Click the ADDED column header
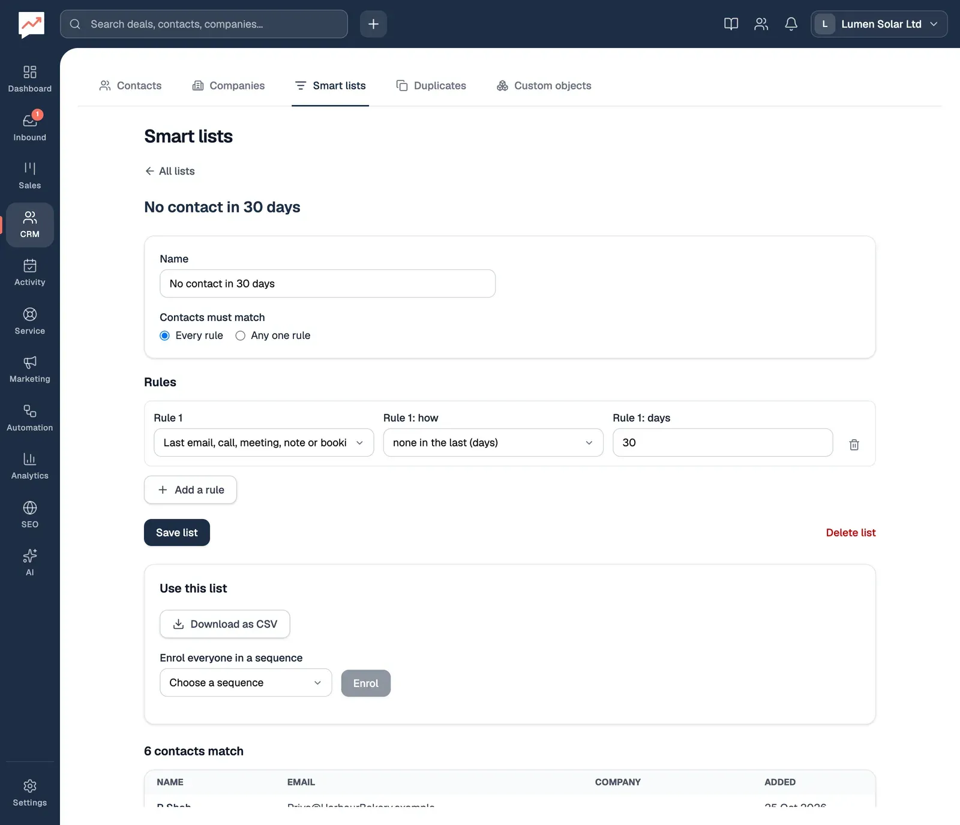960x825 pixels. pyautogui.click(x=780, y=782)
